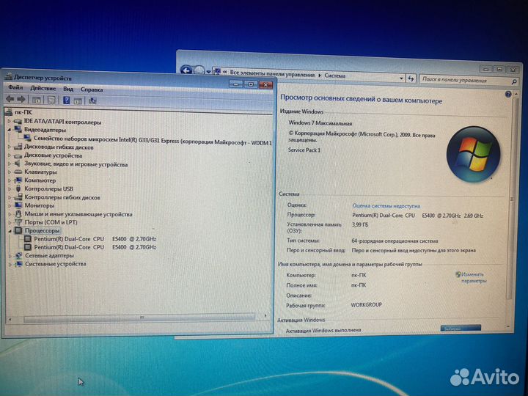Click Forward arrow in Device Manager toolbar
This screenshot has width=528, height=396.
(x=21, y=99)
